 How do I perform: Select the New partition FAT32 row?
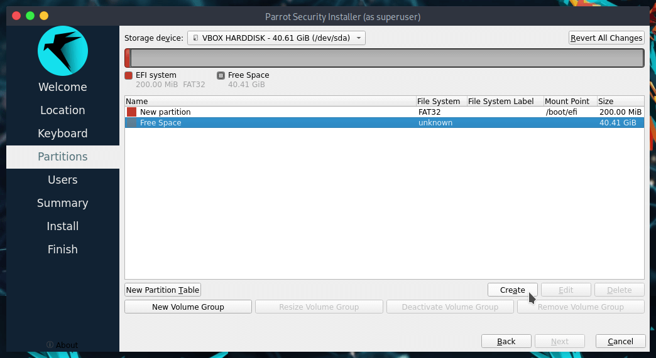tap(384, 112)
